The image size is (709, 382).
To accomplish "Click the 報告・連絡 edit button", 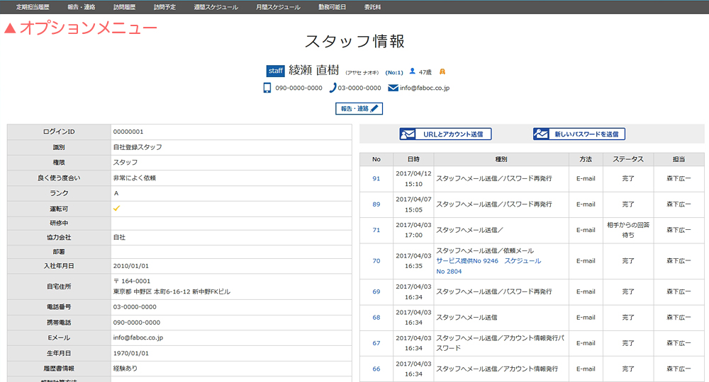I will (x=359, y=109).
